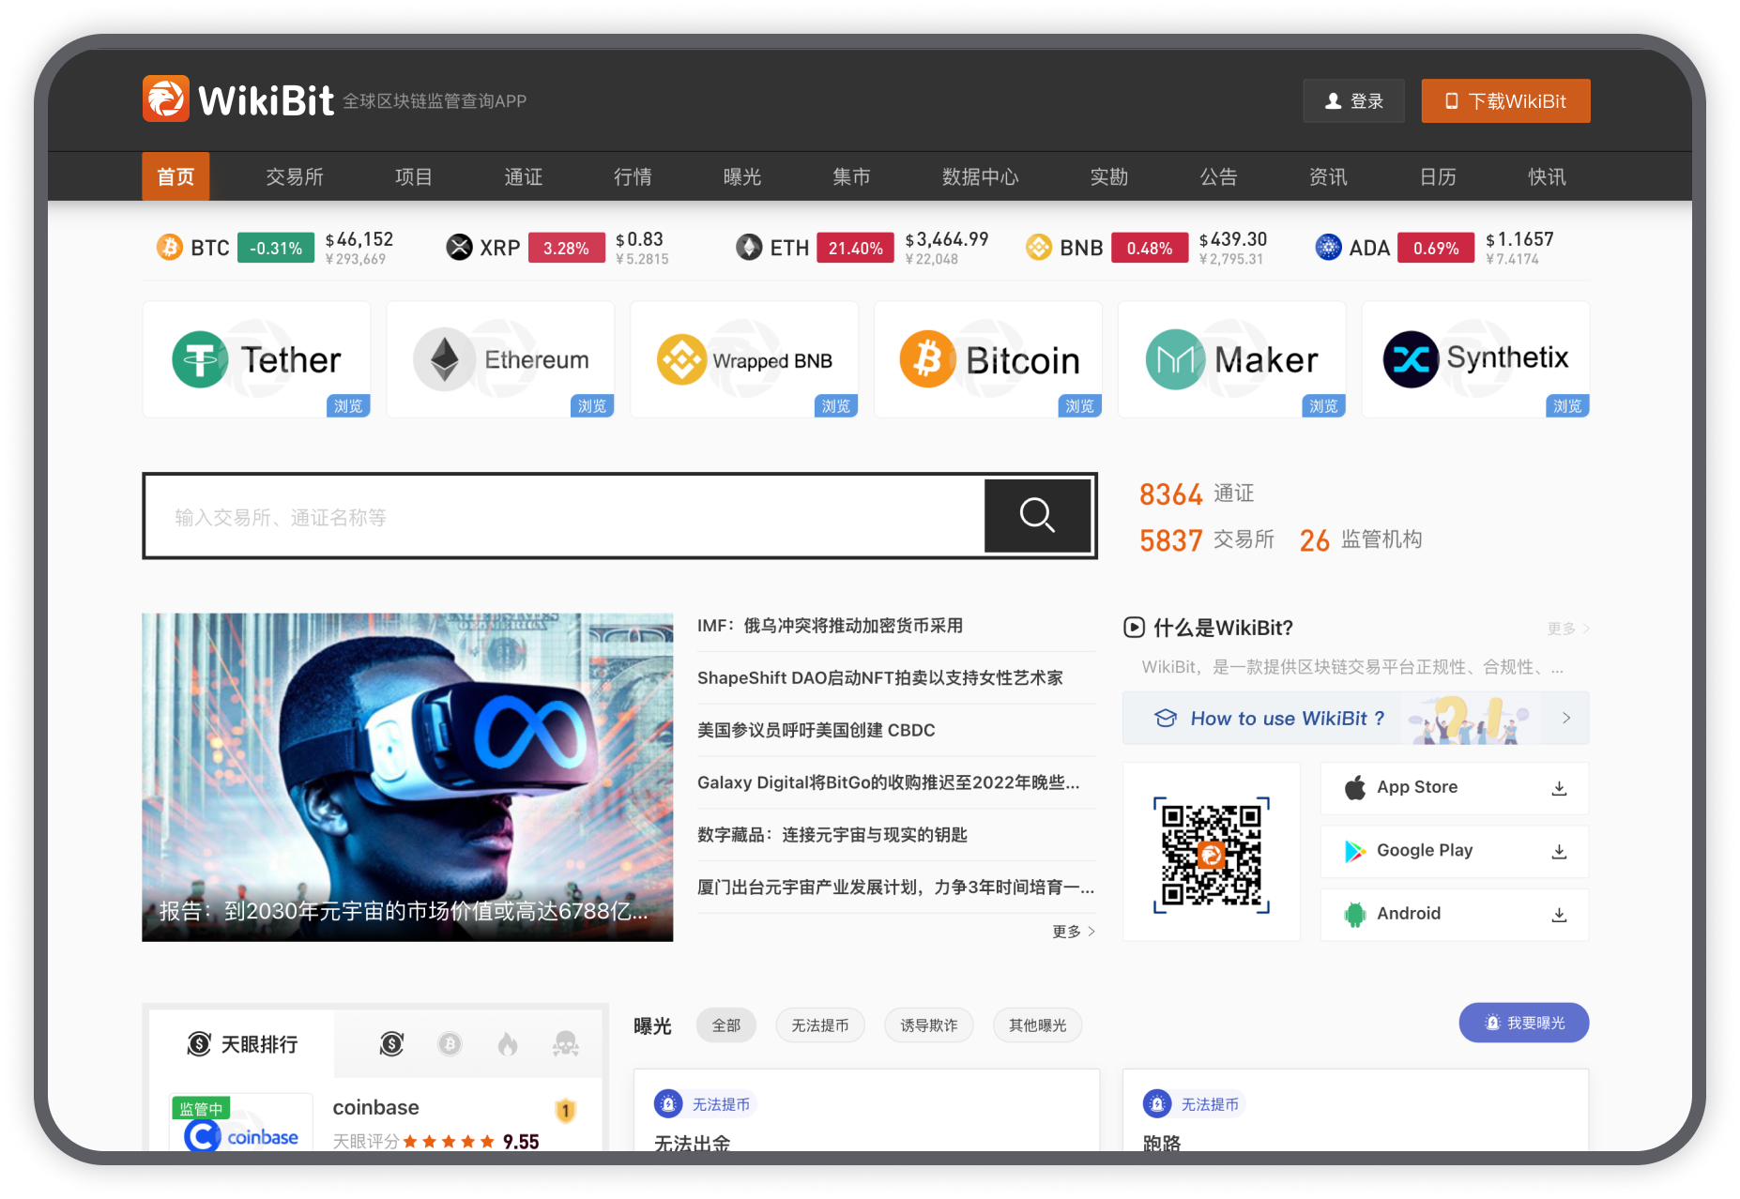Filter exposures by 无法提币 pill
The height and width of the screenshot is (1199, 1740).
click(820, 1025)
